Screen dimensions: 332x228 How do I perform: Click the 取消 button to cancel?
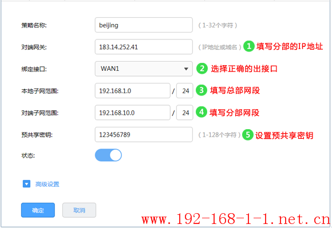click(x=79, y=210)
